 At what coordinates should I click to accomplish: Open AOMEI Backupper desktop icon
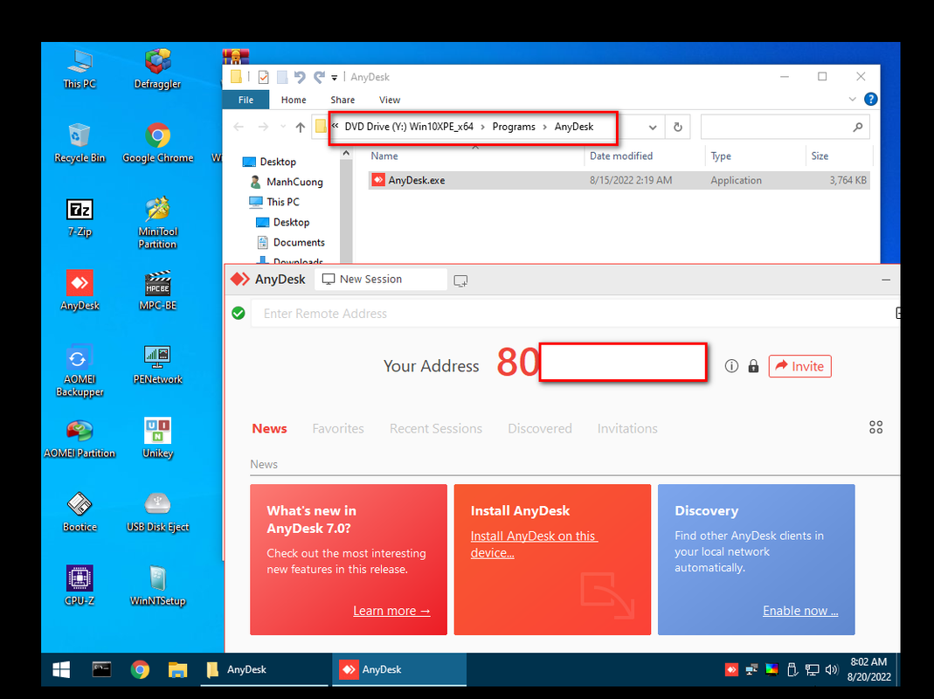coord(80,370)
